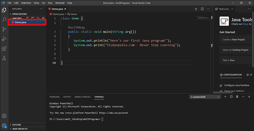Open the Manage gear icon
The width and height of the screenshot is (254, 131).
[x=4, y=126]
